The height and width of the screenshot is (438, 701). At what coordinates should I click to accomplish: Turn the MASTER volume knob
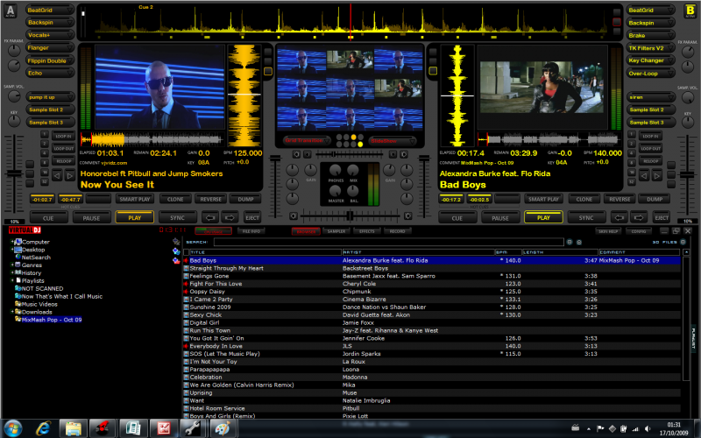click(x=335, y=191)
